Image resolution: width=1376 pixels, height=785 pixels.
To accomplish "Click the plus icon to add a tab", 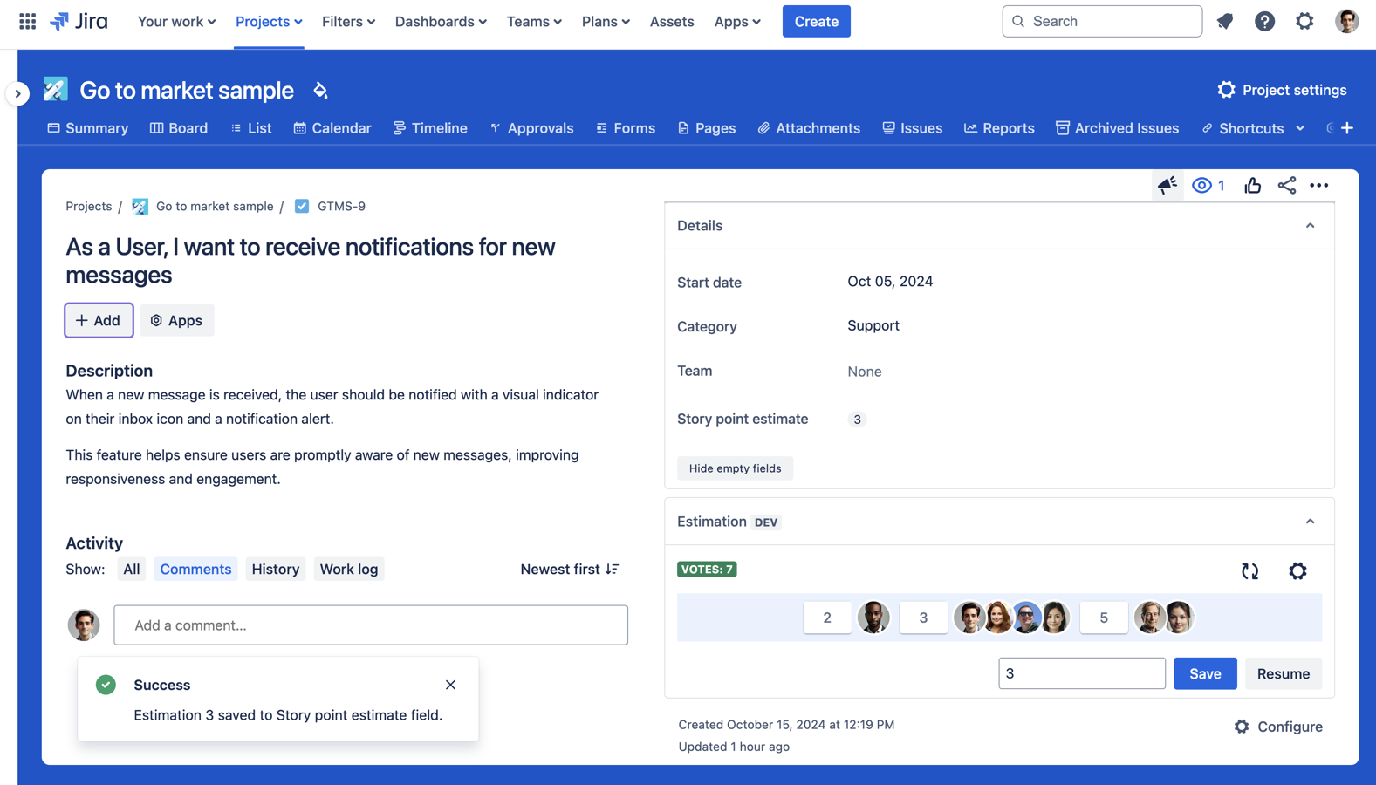I will [1347, 128].
